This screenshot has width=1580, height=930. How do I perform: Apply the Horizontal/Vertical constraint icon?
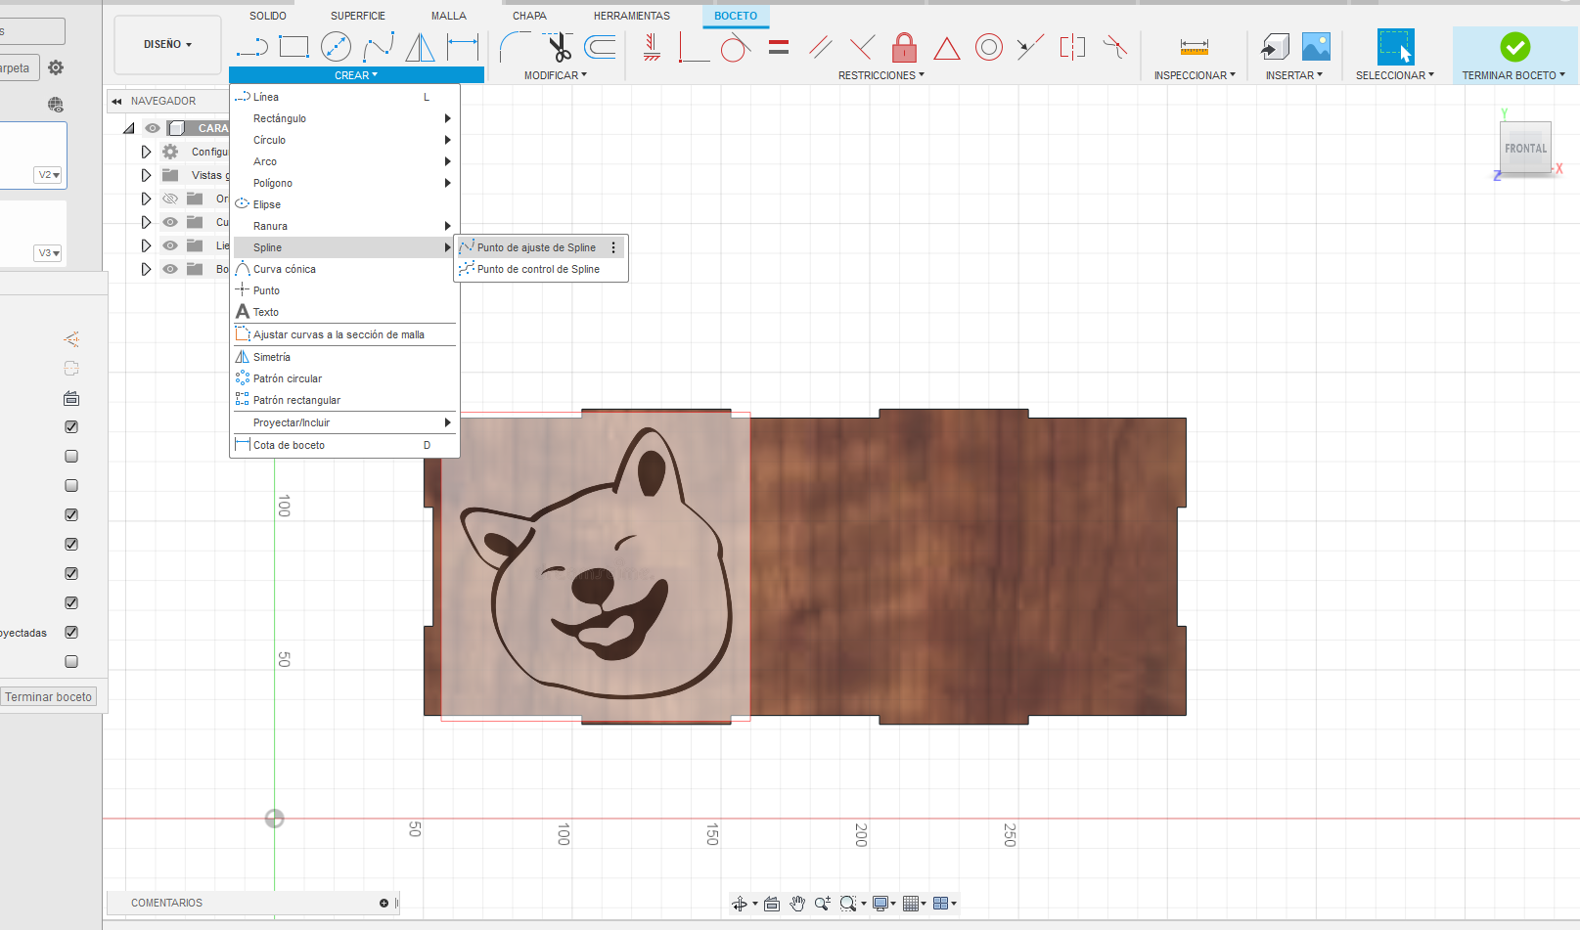pos(652,46)
